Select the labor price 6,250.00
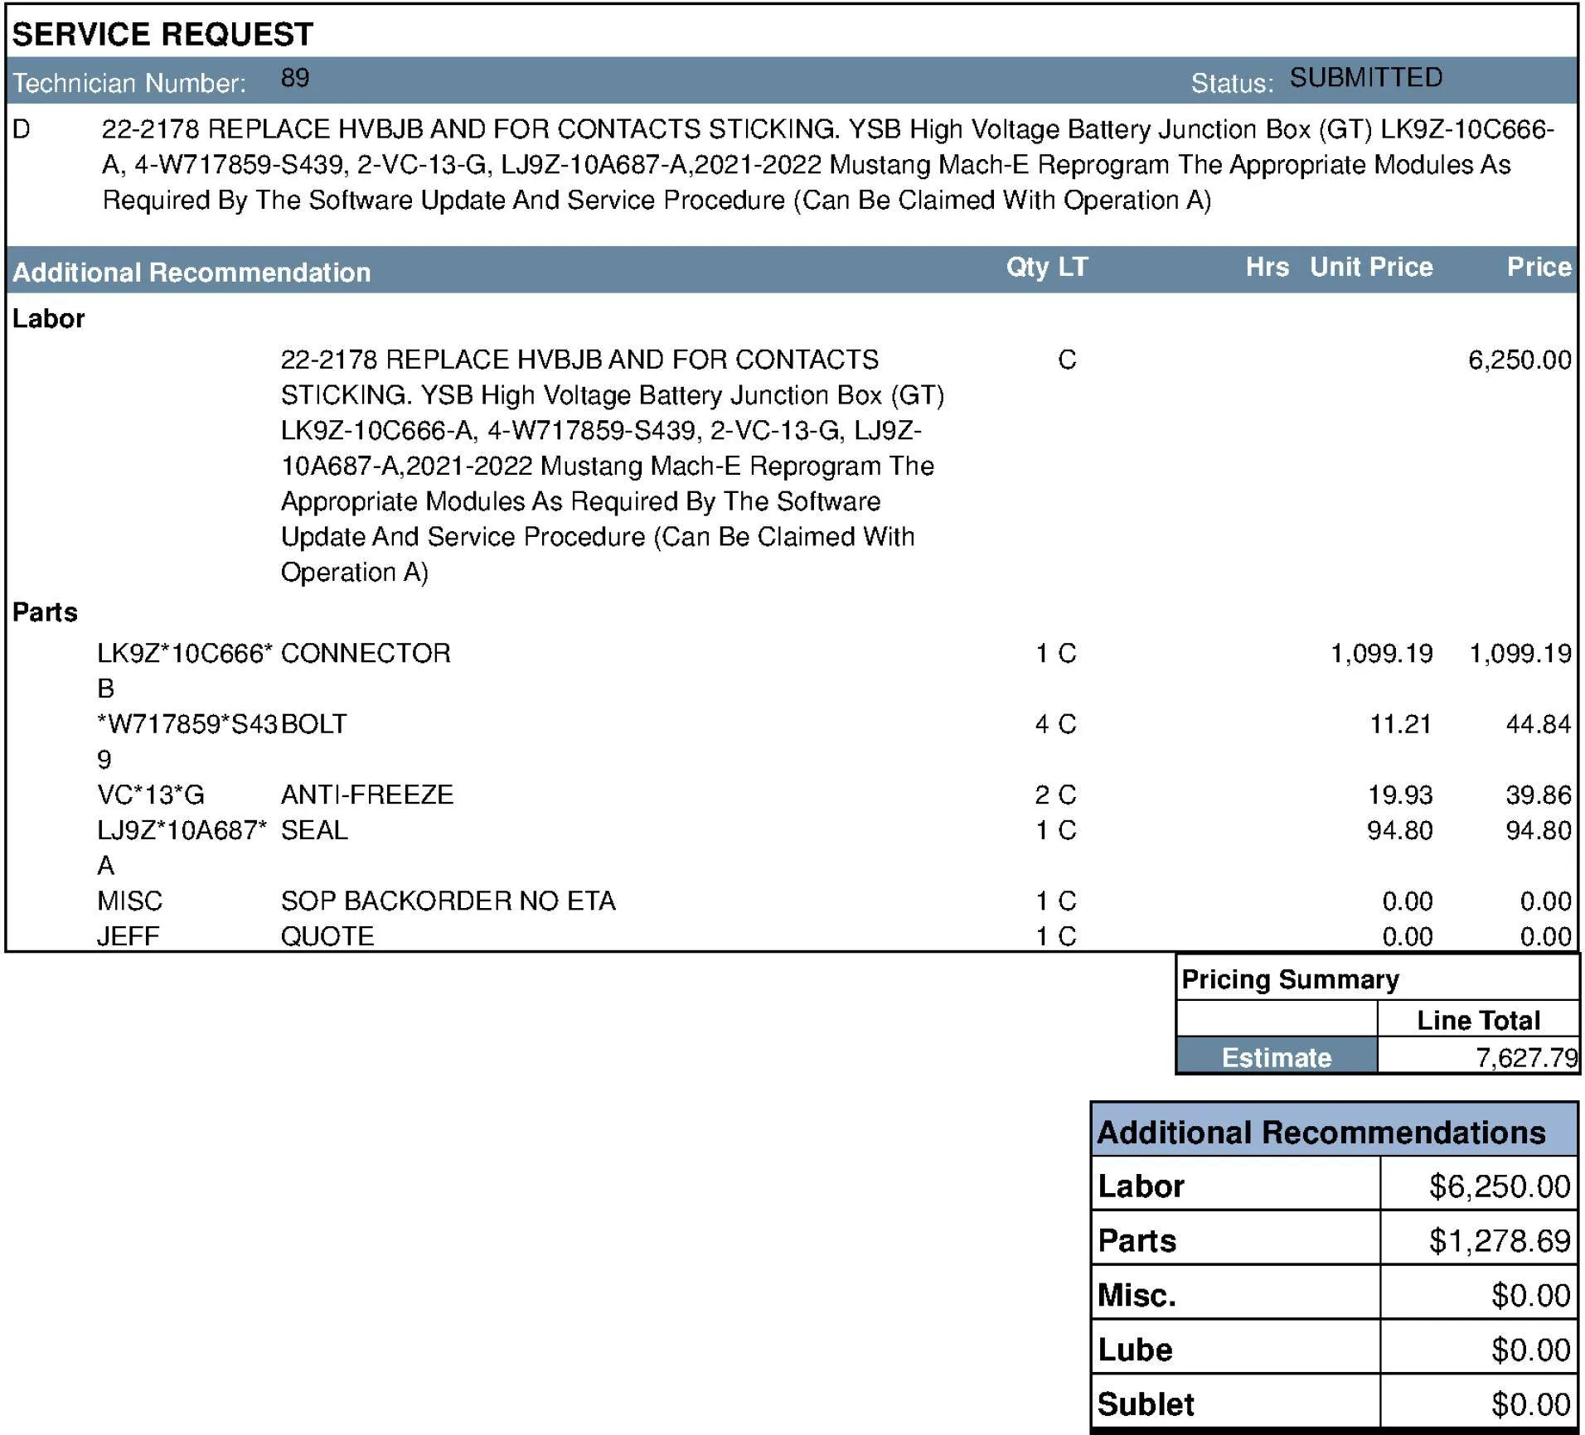This screenshot has height=1435, width=1585. (x=1519, y=360)
